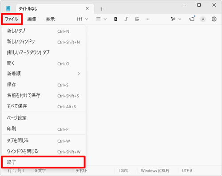
Task: Open more formatting options ellipsis
Action: click(x=147, y=19)
